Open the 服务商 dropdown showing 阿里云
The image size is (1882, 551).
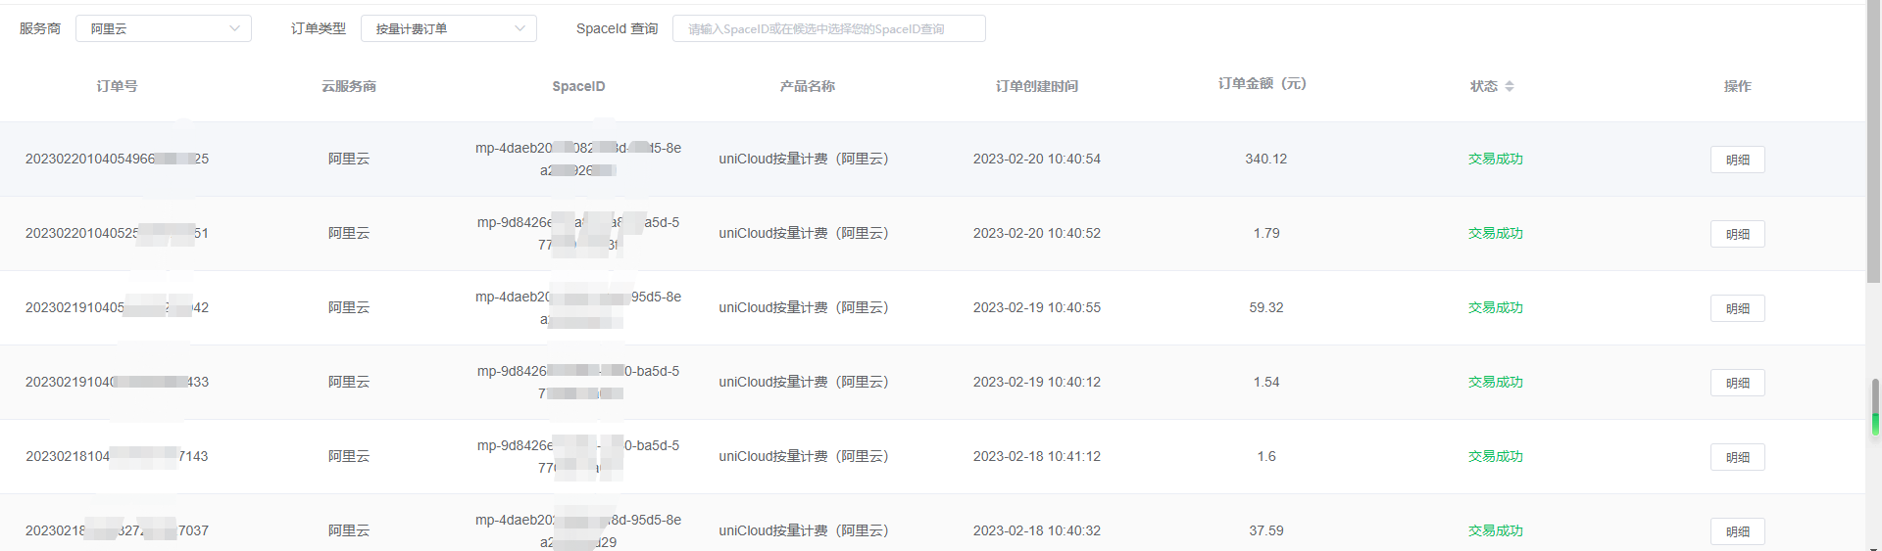tap(163, 28)
